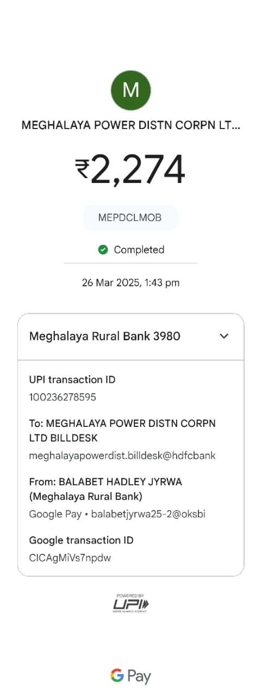Tap the Google transaction ID label
Image resolution: width=262 pixels, height=697 pixels.
coord(81,540)
